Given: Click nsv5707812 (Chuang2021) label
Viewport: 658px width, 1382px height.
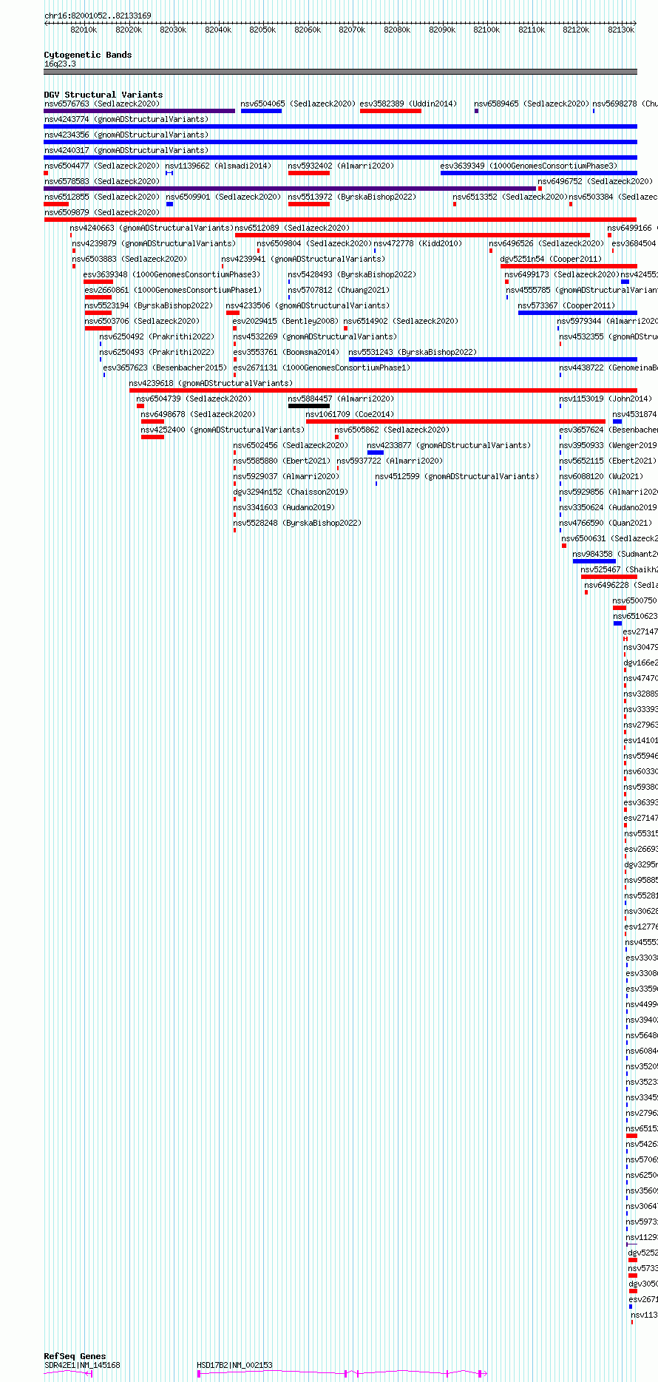Looking at the screenshot, I should click(x=339, y=290).
